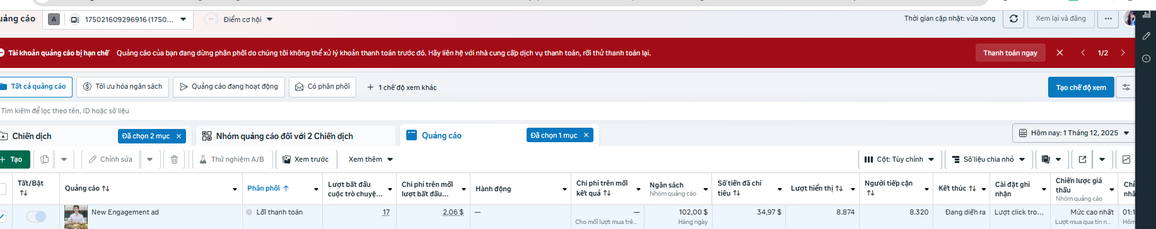Select 'Có phân phối' view
Screen dimensions: 1156x229
tap(322, 87)
